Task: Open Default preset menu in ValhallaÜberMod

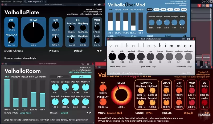Action: click(x=168, y=36)
